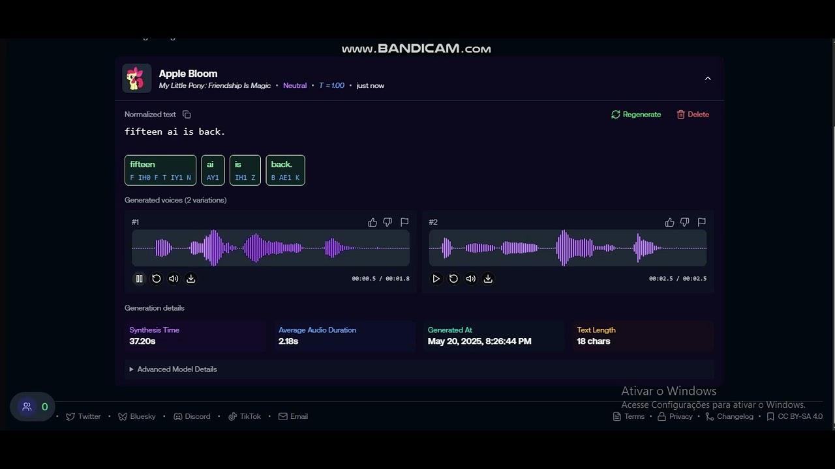835x469 pixels.
Task: Pause playback of variation #1
Action: (x=139, y=279)
